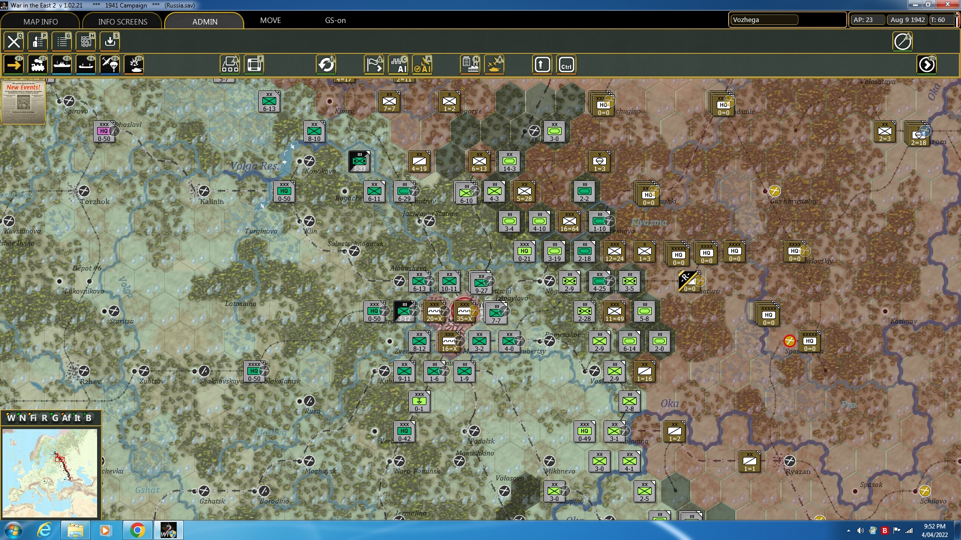Select the pink HQ 0-50 counter
The height and width of the screenshot is (540, 961).
[x=104, y=131]
